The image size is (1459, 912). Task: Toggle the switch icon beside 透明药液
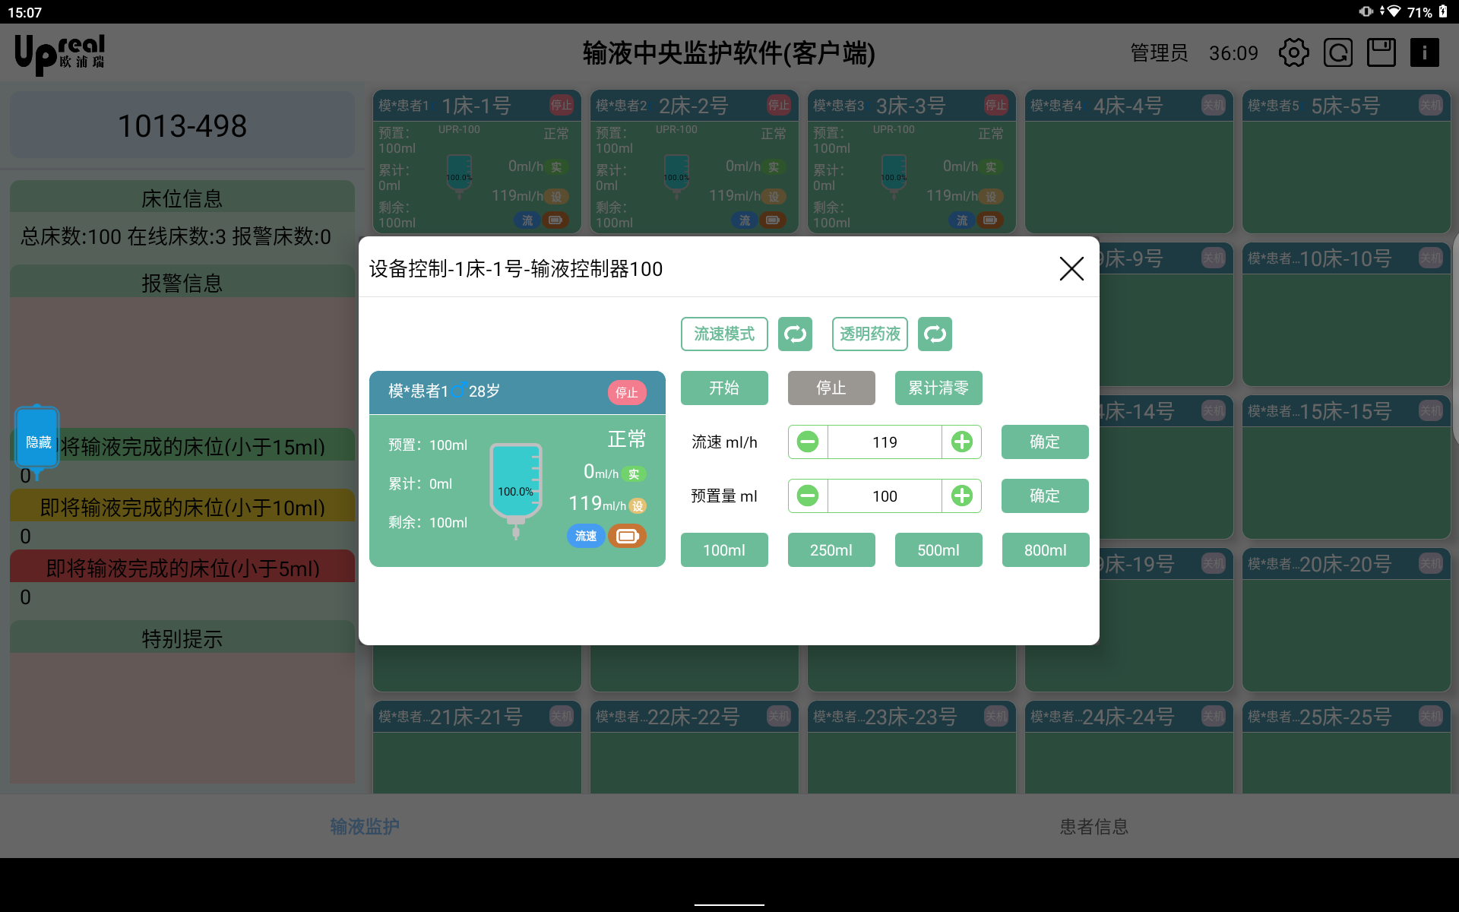point(935,334)
